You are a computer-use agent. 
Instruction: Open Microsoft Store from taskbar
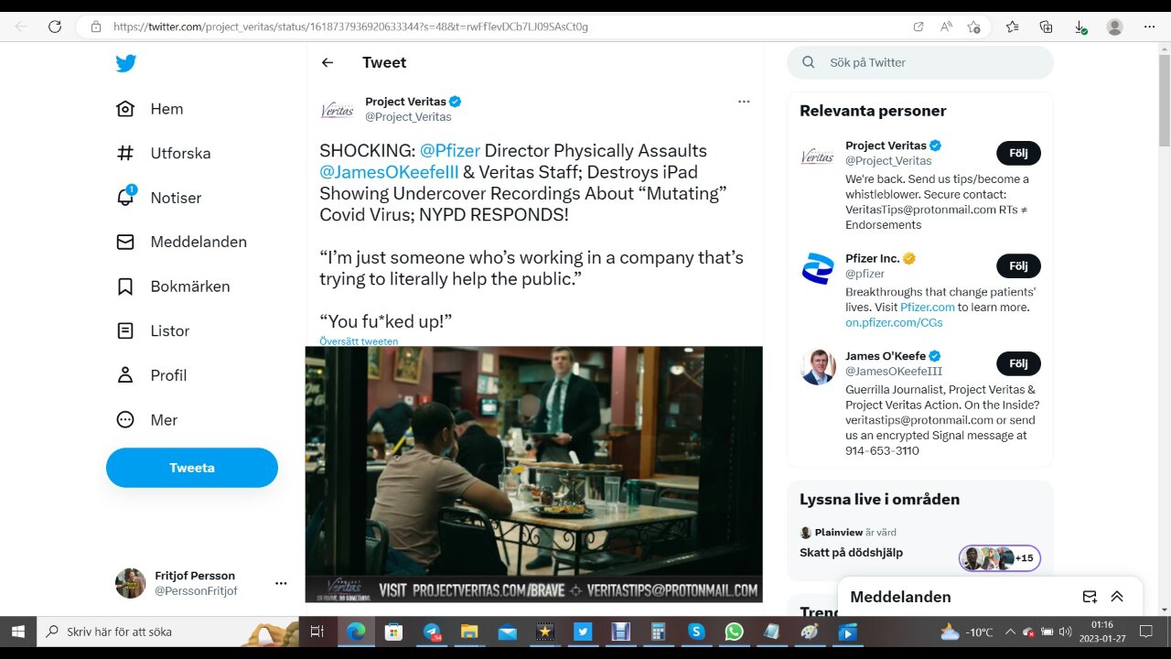click(393, 632)
